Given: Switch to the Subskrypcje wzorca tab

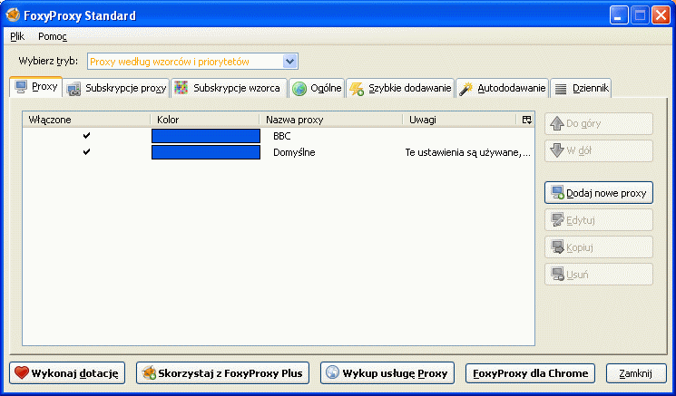Looking at the screenshot, I should coord(229,89).
